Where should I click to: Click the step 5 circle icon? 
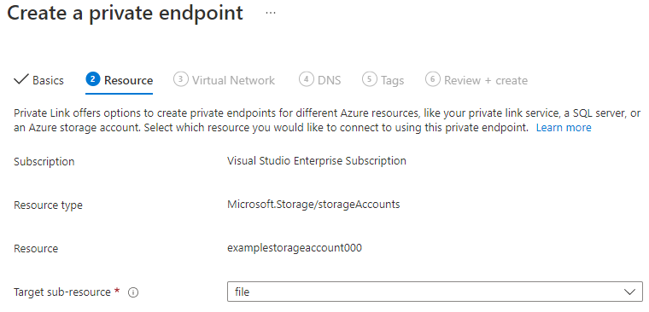pos(370,79)
